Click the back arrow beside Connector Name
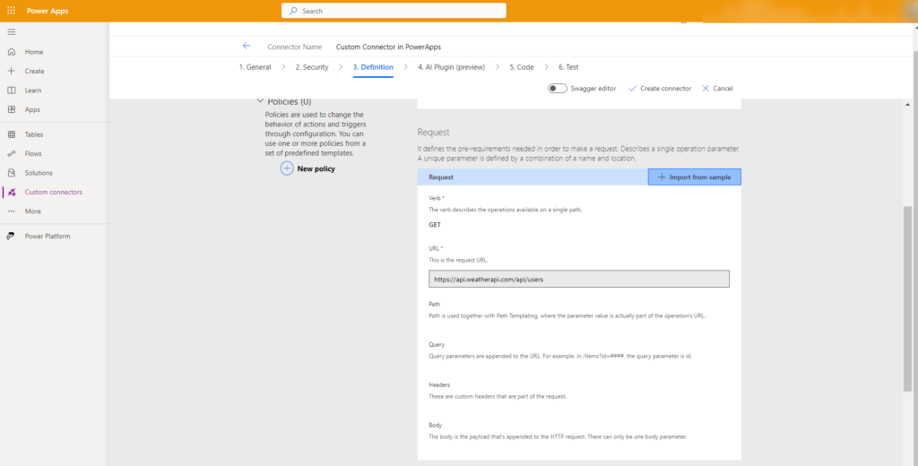The image size is (918, 466). coord(247,46)
